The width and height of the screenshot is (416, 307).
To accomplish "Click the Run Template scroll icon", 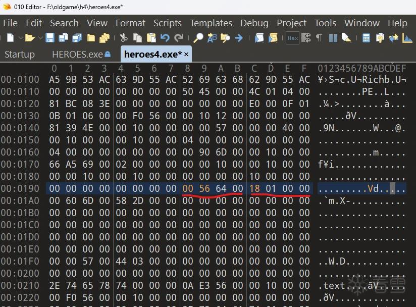I will (x=273, y=38).
